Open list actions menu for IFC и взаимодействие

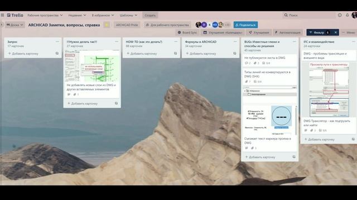coord(353,42)
